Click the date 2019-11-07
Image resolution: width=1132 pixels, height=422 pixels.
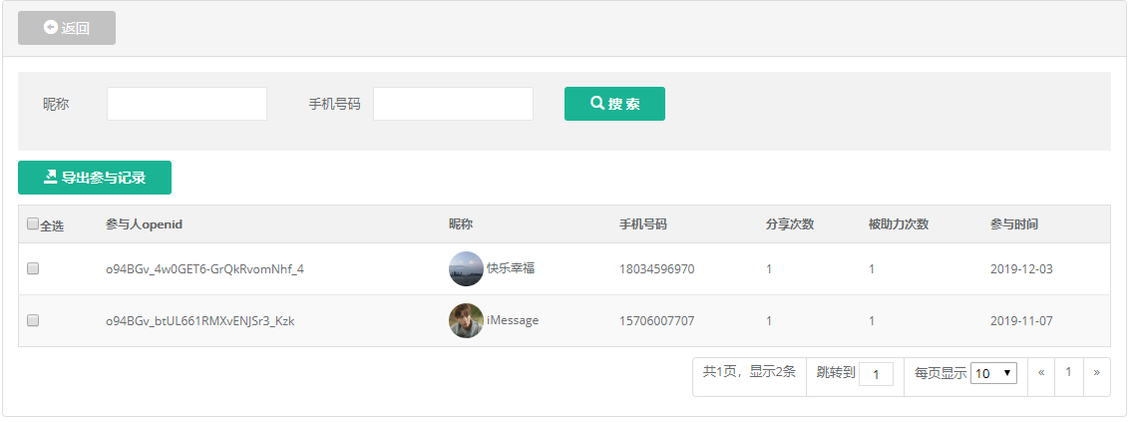(1021, 321)
